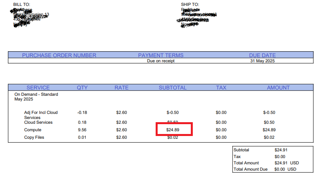Select the QTY column header
This screenshot has width=320, height=175.
82,87
